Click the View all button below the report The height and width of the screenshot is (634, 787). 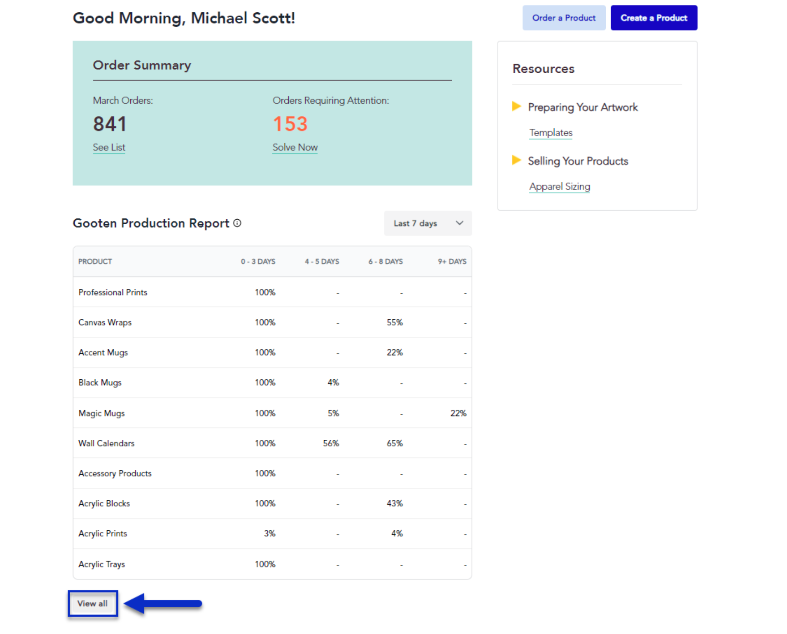[92, 604]
